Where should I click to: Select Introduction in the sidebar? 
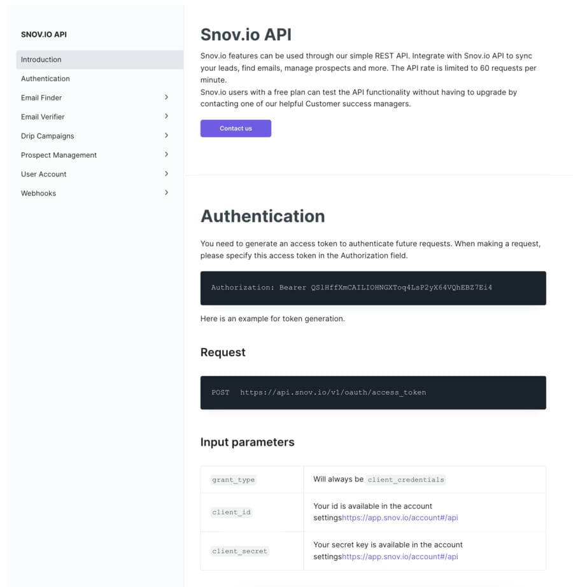click(41, 59)
